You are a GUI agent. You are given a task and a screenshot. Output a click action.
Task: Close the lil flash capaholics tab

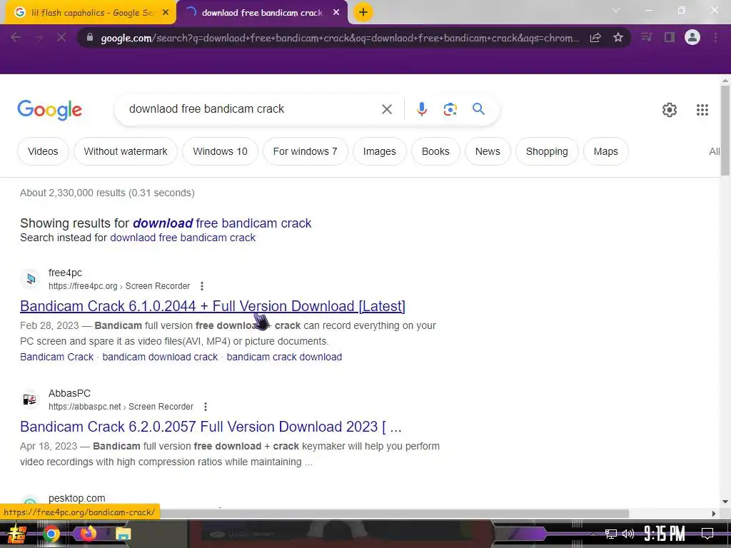point(166,13)
